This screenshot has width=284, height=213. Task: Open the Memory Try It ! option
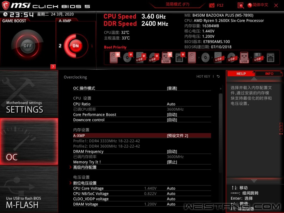tap(142, 162)
